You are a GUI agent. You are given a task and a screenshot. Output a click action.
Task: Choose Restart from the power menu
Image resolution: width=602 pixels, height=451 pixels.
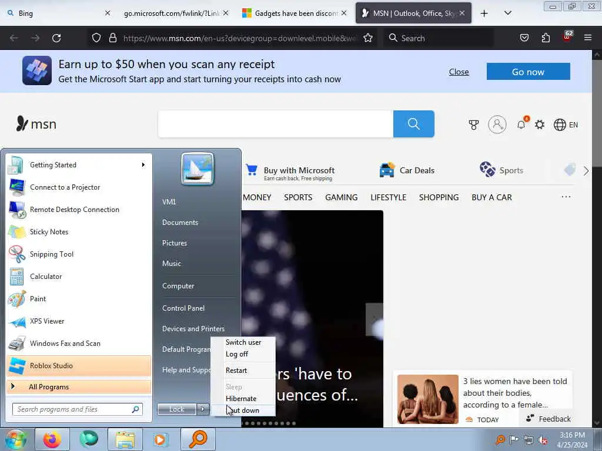click(x=243, y=371)
